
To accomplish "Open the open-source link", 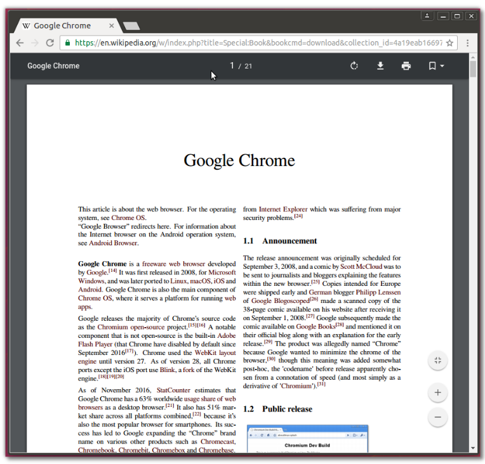I will coord(147,327).
